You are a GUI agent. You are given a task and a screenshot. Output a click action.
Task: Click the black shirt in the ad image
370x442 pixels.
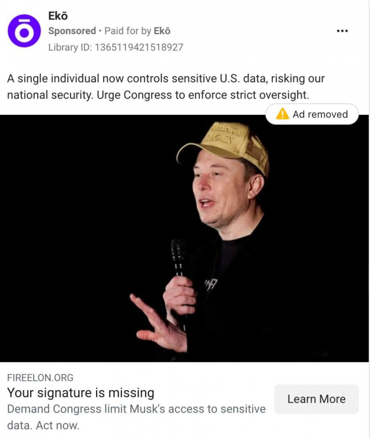pyautogui.click(x=236, y=295)
